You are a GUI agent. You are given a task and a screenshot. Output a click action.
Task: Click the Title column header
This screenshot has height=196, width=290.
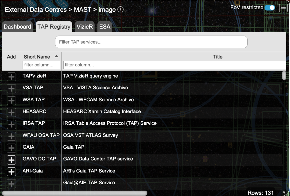pyautogui.click(x=218, y=57)
